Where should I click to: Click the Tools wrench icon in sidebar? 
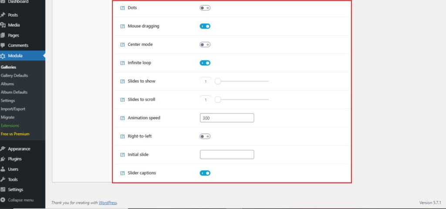(3, 179)
